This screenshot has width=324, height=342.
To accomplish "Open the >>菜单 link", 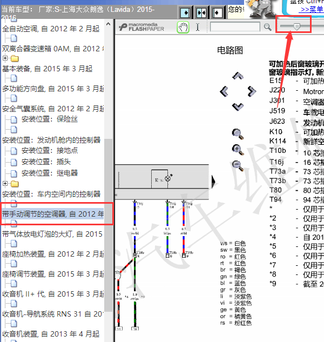I will [x=312, y=9].
